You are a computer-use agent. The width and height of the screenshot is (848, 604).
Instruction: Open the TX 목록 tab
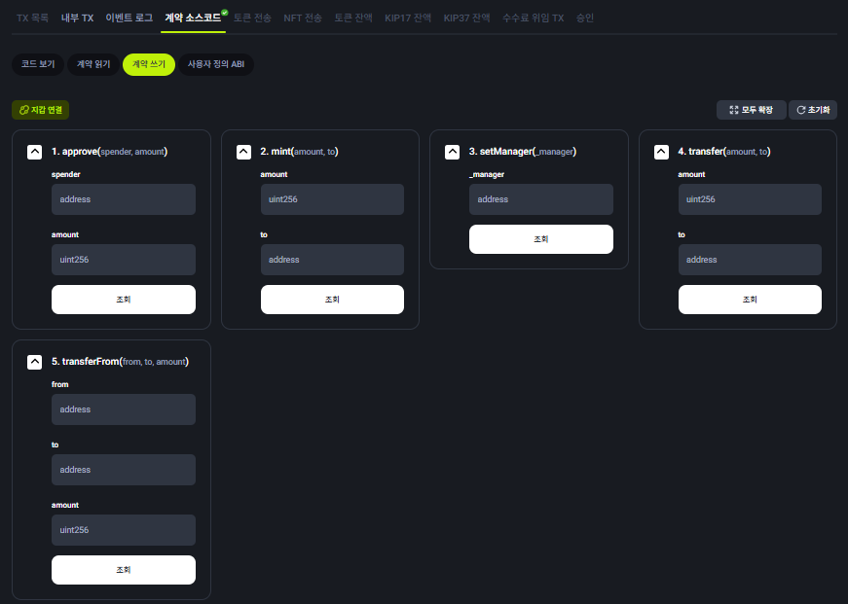(32, 18)
